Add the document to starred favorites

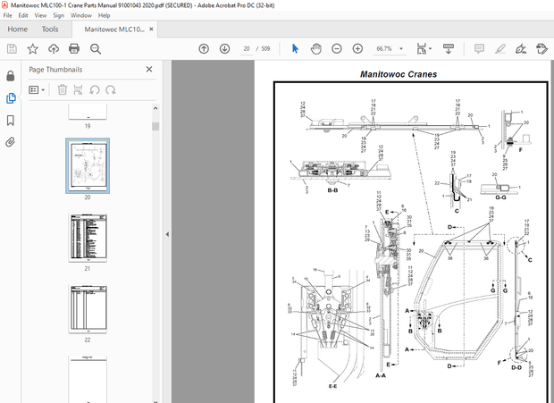pos(32,49)
